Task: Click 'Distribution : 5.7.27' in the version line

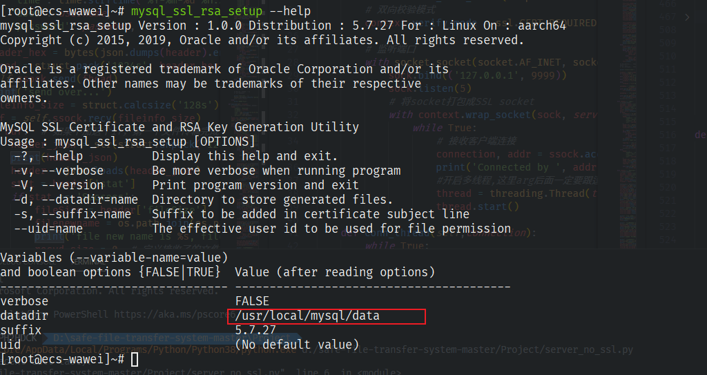Action: pos(320,26)
